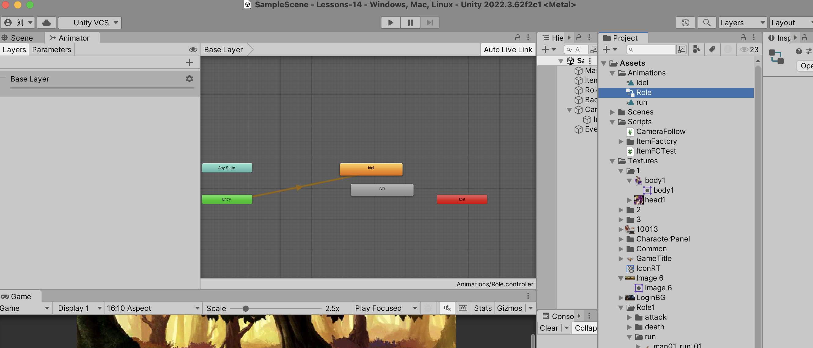Open Base Layer settings gear

(189, 79)
